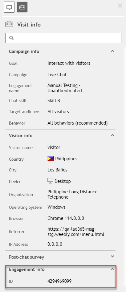
Task: Click the Visit info briefcase header icon
Action: 9,24
